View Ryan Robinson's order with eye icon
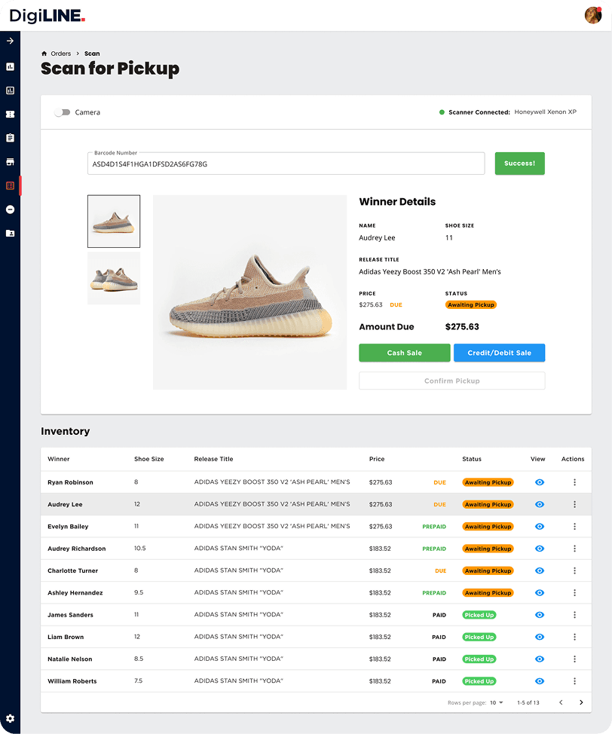 point(540,482)
